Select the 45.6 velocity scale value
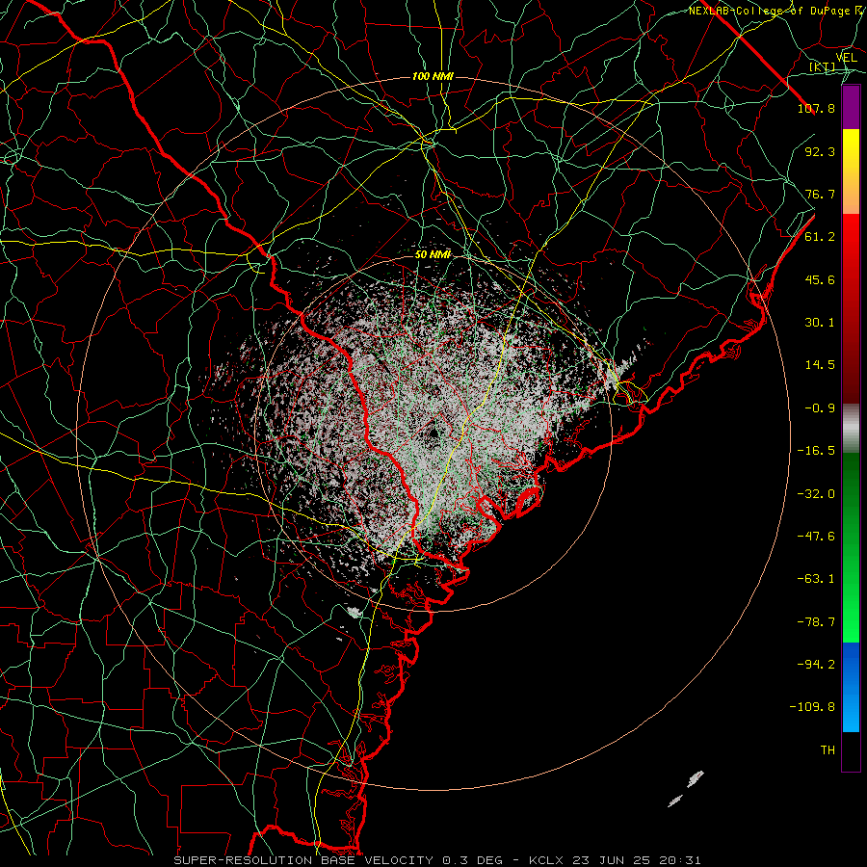 (x=820, y=279)
